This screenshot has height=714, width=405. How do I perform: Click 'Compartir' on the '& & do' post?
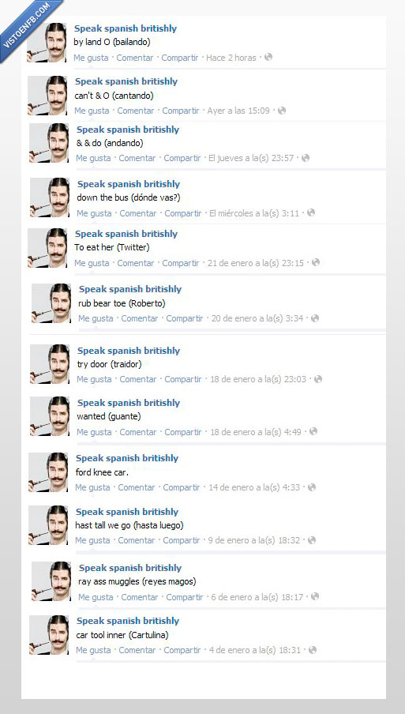[182, 158]
